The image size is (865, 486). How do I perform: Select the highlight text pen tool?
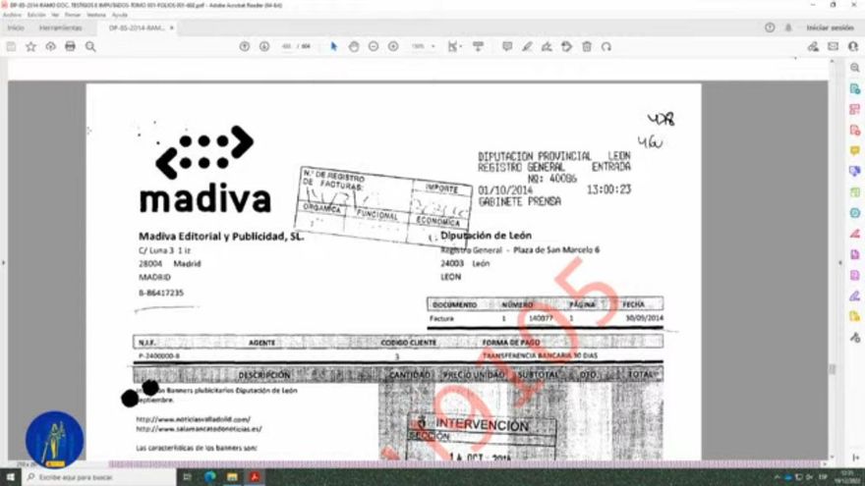527,47
